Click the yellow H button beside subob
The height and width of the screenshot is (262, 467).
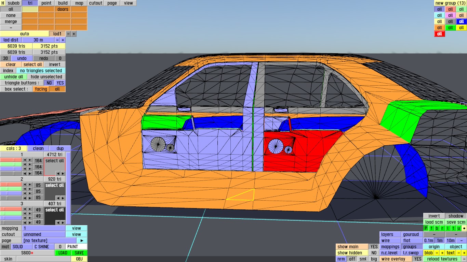(x=3, y=3)
